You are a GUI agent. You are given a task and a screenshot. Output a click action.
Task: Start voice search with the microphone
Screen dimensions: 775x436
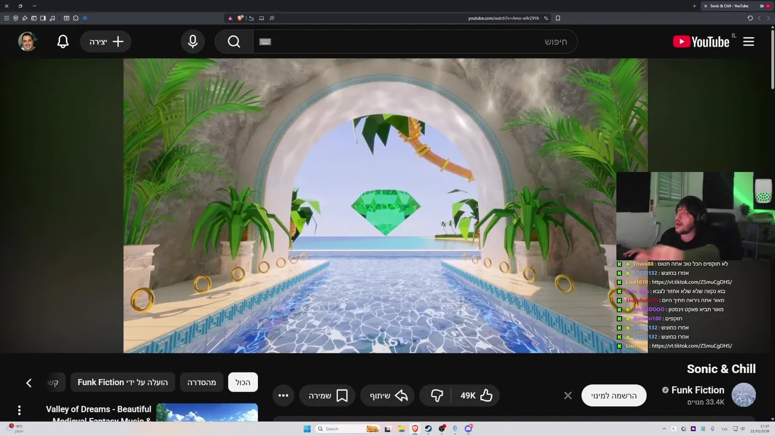pyautogui.click(x=193, y=41)
